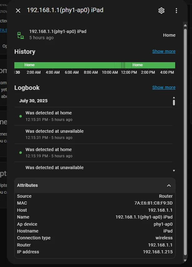Click IP address value 192.168.1.215

point(158,252)
